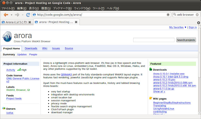Open the QtWebKit link
This screenshot has height=119, width=201.
(66, 74)
